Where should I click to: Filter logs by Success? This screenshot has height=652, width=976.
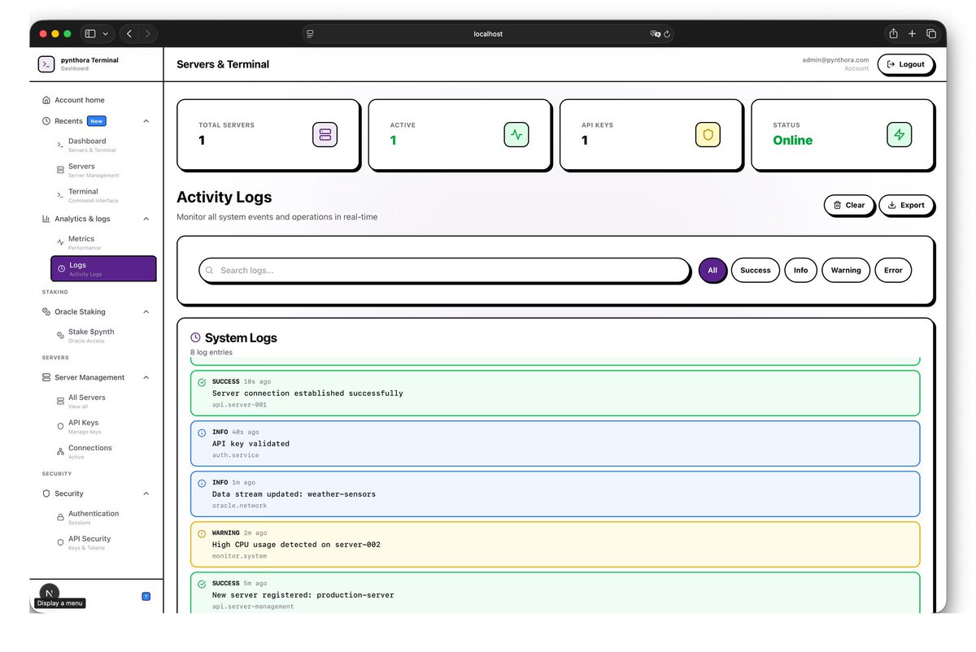(756, 270)
